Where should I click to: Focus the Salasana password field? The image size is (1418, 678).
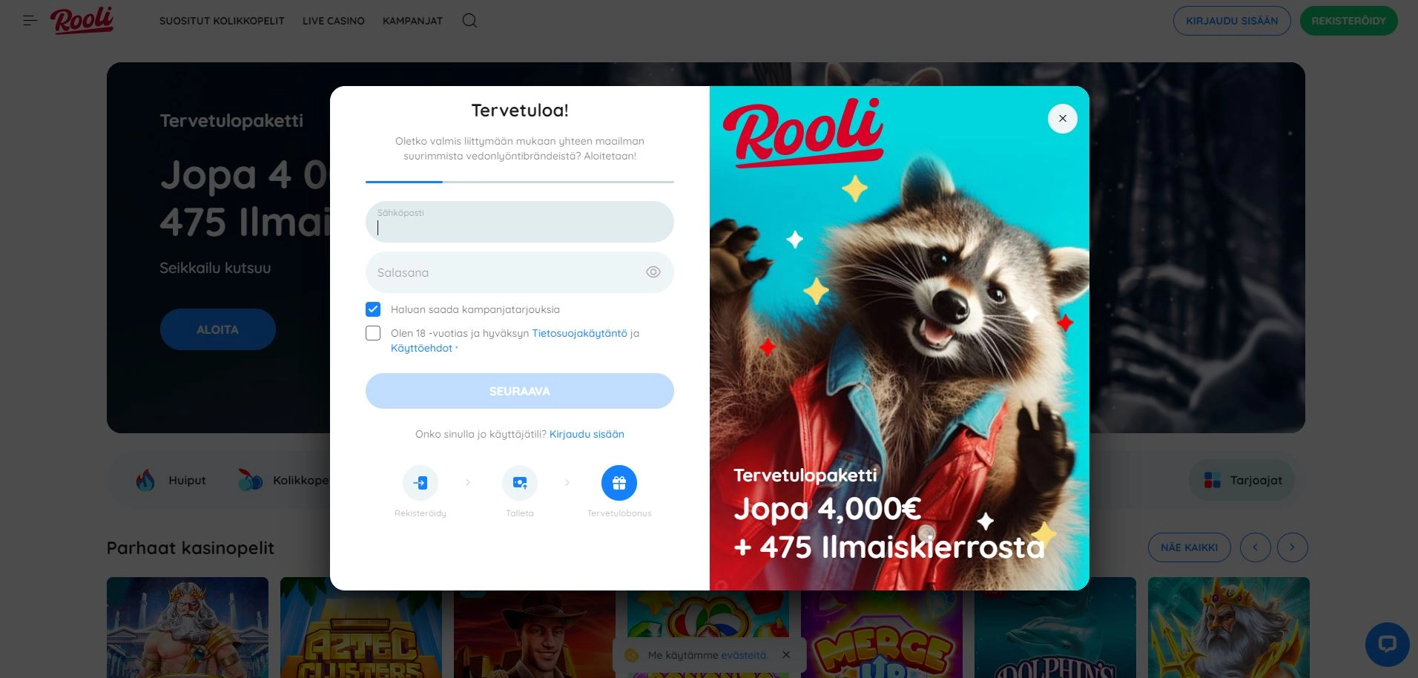(520, 272)
